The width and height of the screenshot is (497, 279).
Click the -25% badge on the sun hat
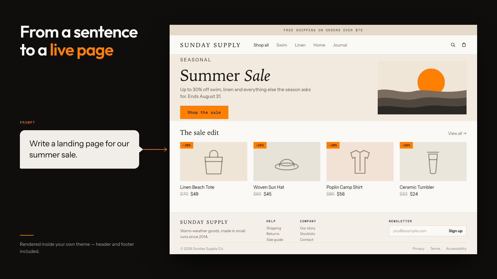[260, 145]
